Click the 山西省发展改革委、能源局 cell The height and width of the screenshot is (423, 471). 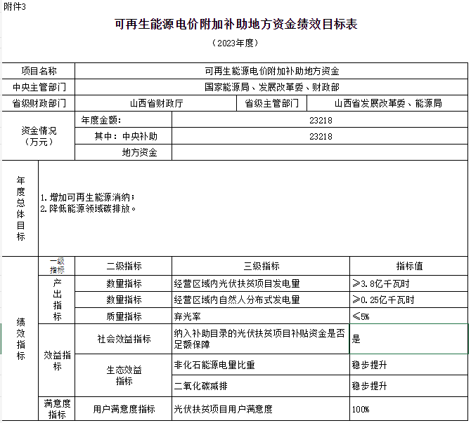click(387, 104)
